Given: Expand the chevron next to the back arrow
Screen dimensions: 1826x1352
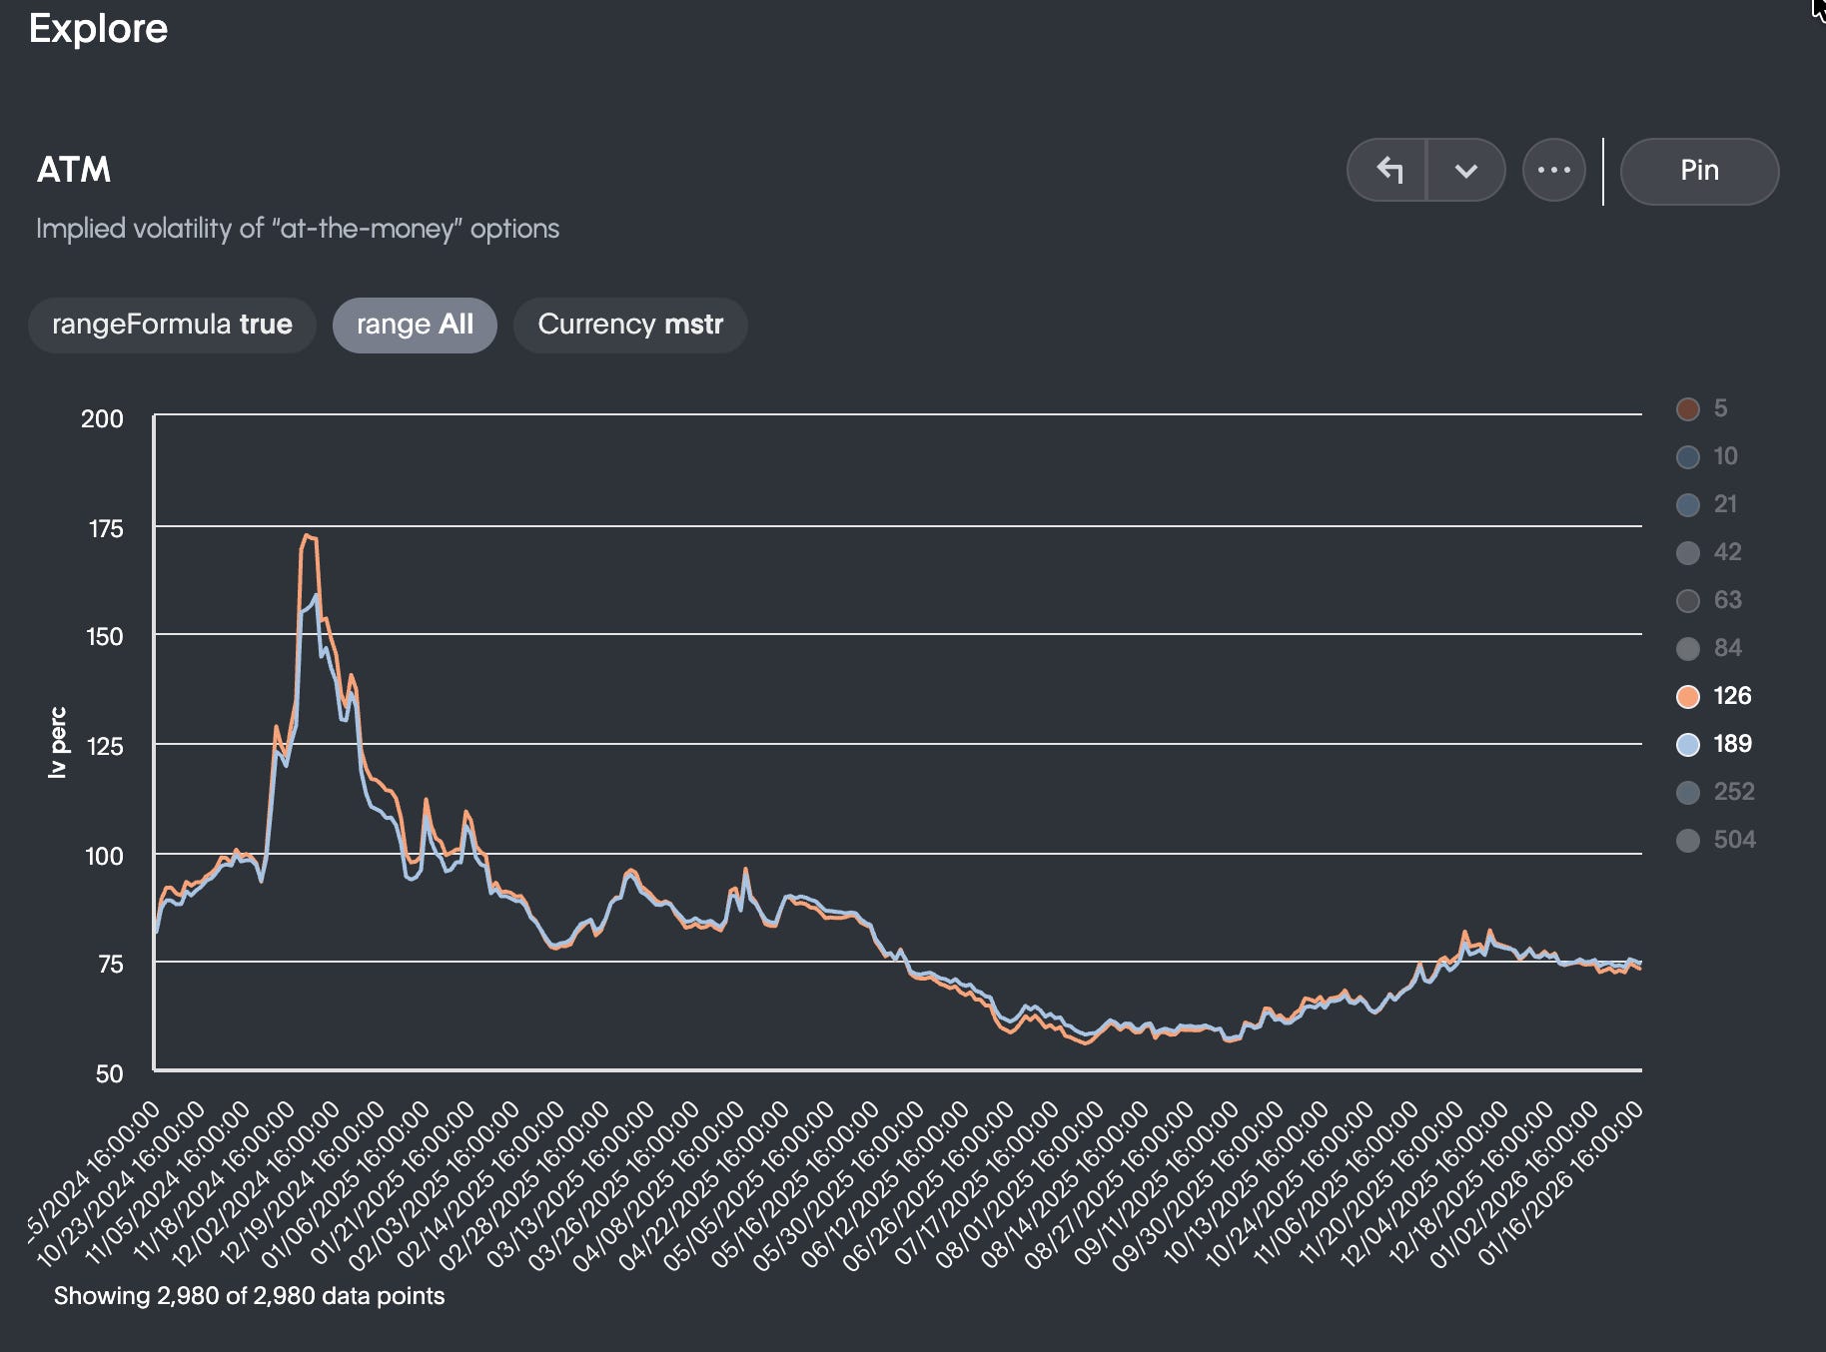Looking at the screenshot, I should pos(1466,170).
